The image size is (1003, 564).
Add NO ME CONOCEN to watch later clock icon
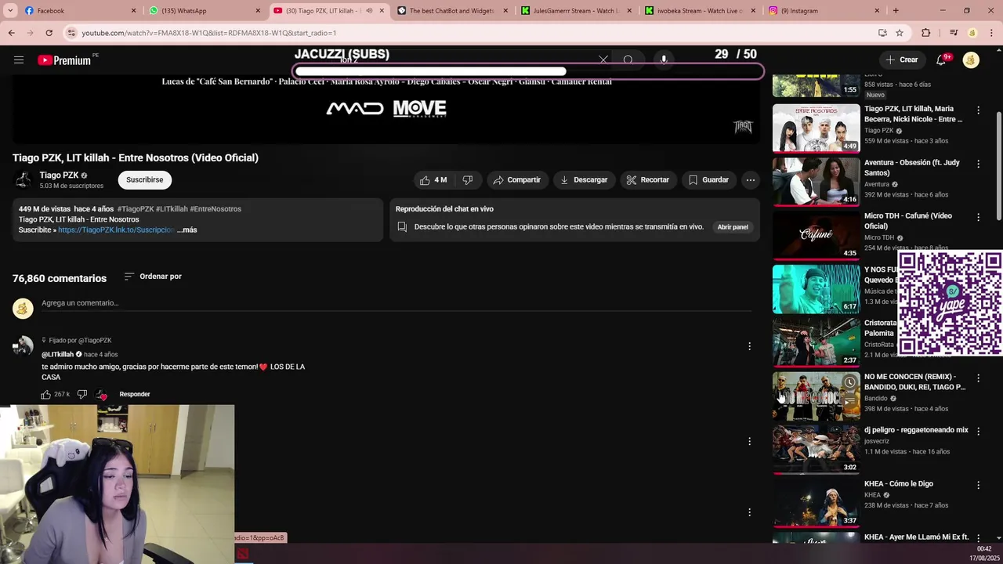[849, 382]
